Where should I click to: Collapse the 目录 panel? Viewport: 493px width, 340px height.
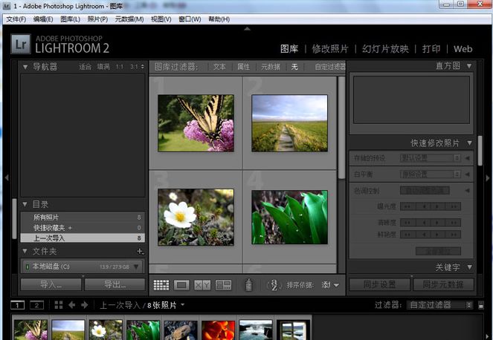click(x=25, y=204)
